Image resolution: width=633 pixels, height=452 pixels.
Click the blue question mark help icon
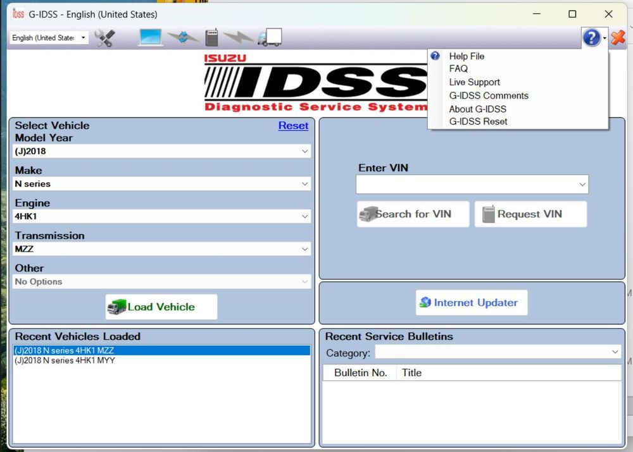[591, 37]
